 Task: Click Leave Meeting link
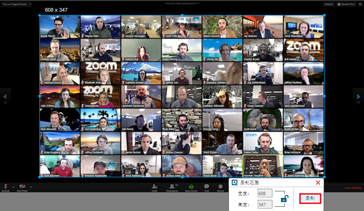(353, 188)
